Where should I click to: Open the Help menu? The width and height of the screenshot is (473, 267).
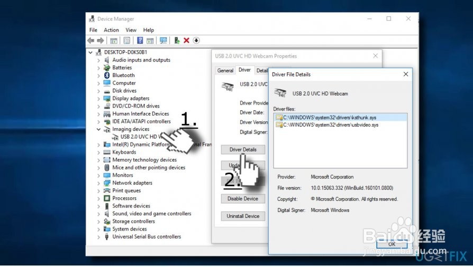(149, 30)
